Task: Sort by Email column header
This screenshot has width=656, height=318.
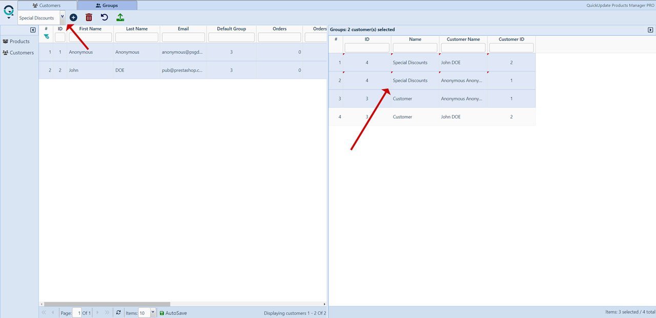Action: [183, 29]
